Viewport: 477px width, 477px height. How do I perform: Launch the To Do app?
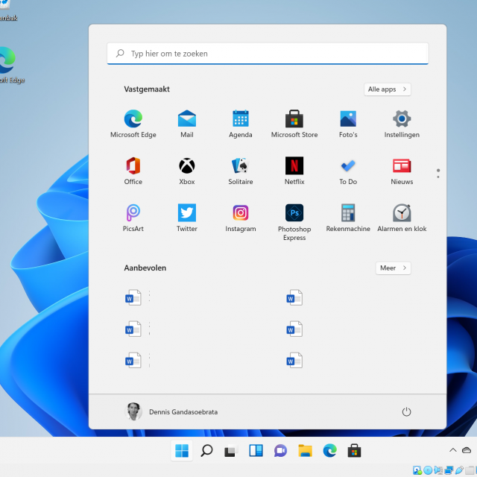(348, 171)
